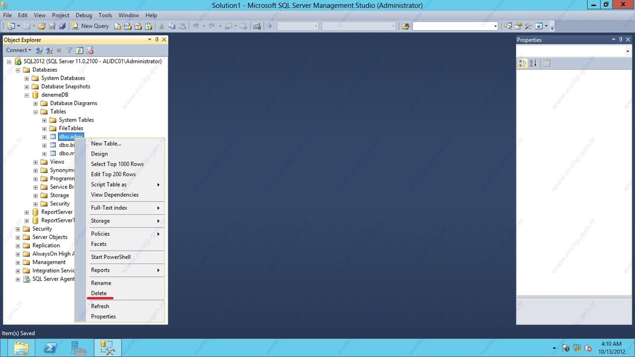The height and width of the screenshot is (357, 635).
Task: Expand the Database Diagrams folder
Action: (x=36, y=103)
